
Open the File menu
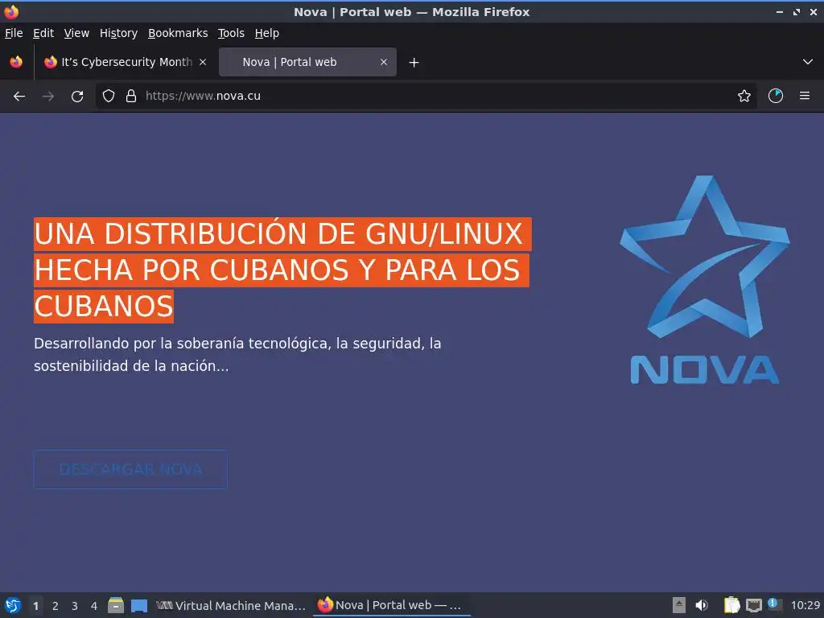(x=14, y=33)
